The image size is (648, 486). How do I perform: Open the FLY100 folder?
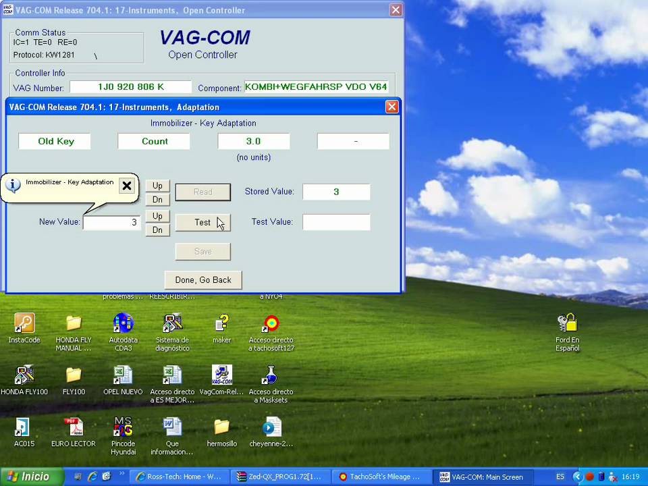click(x=74, y=380)
